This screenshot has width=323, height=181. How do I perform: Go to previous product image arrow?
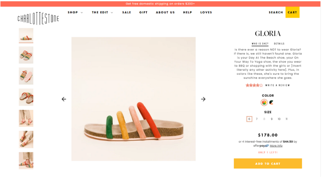point(64,99)
